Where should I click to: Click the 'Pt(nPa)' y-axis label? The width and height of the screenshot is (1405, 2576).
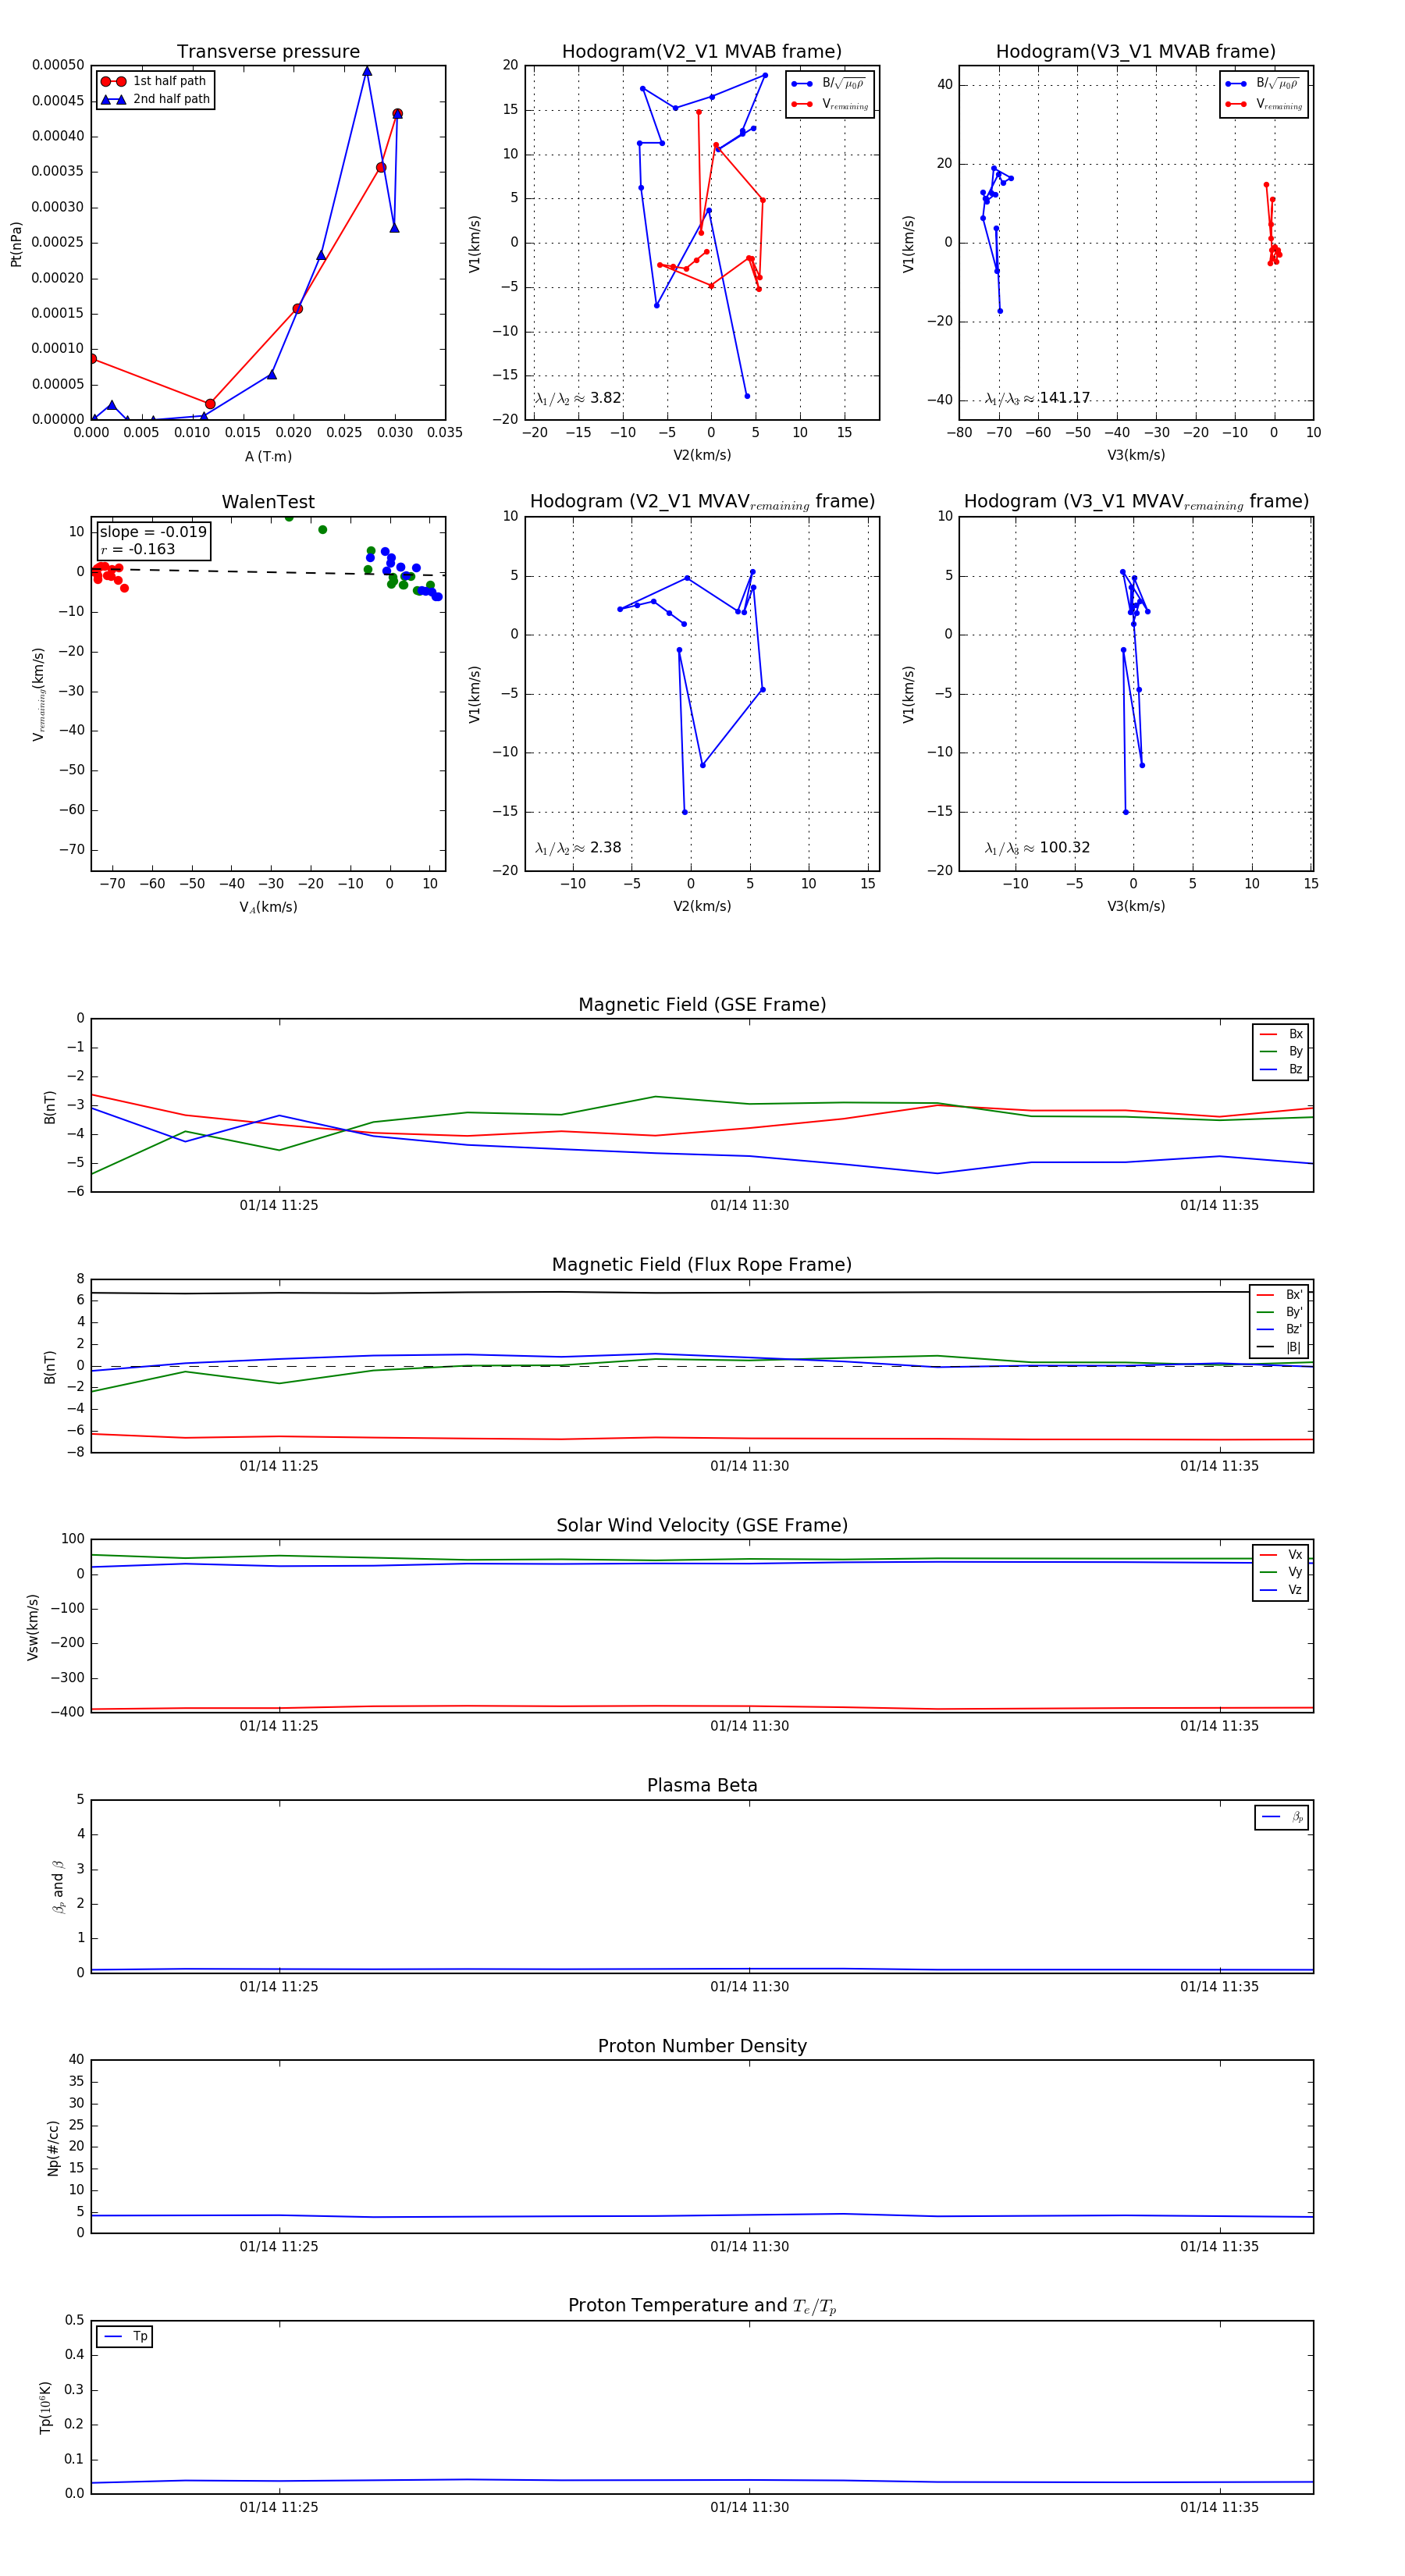tap(16, 243)
